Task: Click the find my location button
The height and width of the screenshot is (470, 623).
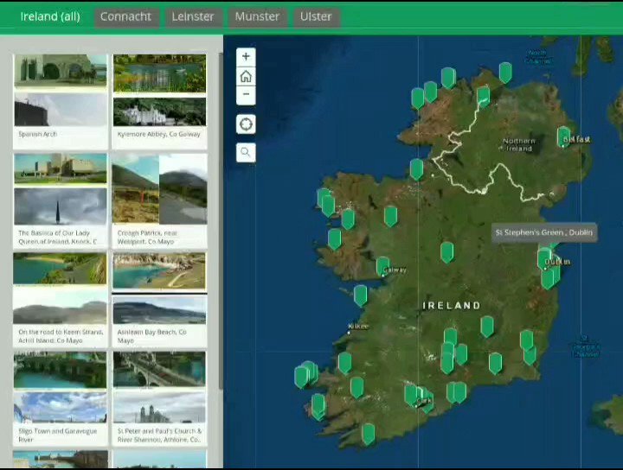Action: point(246,124)
